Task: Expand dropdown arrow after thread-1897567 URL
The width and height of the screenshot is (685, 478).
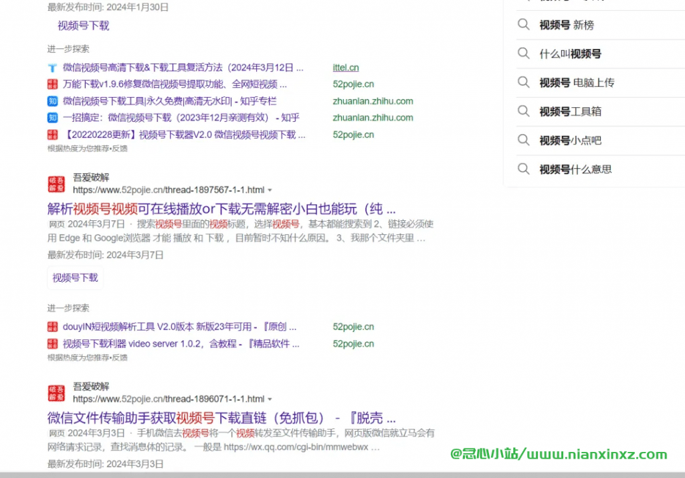Action: tap(270, 190)
